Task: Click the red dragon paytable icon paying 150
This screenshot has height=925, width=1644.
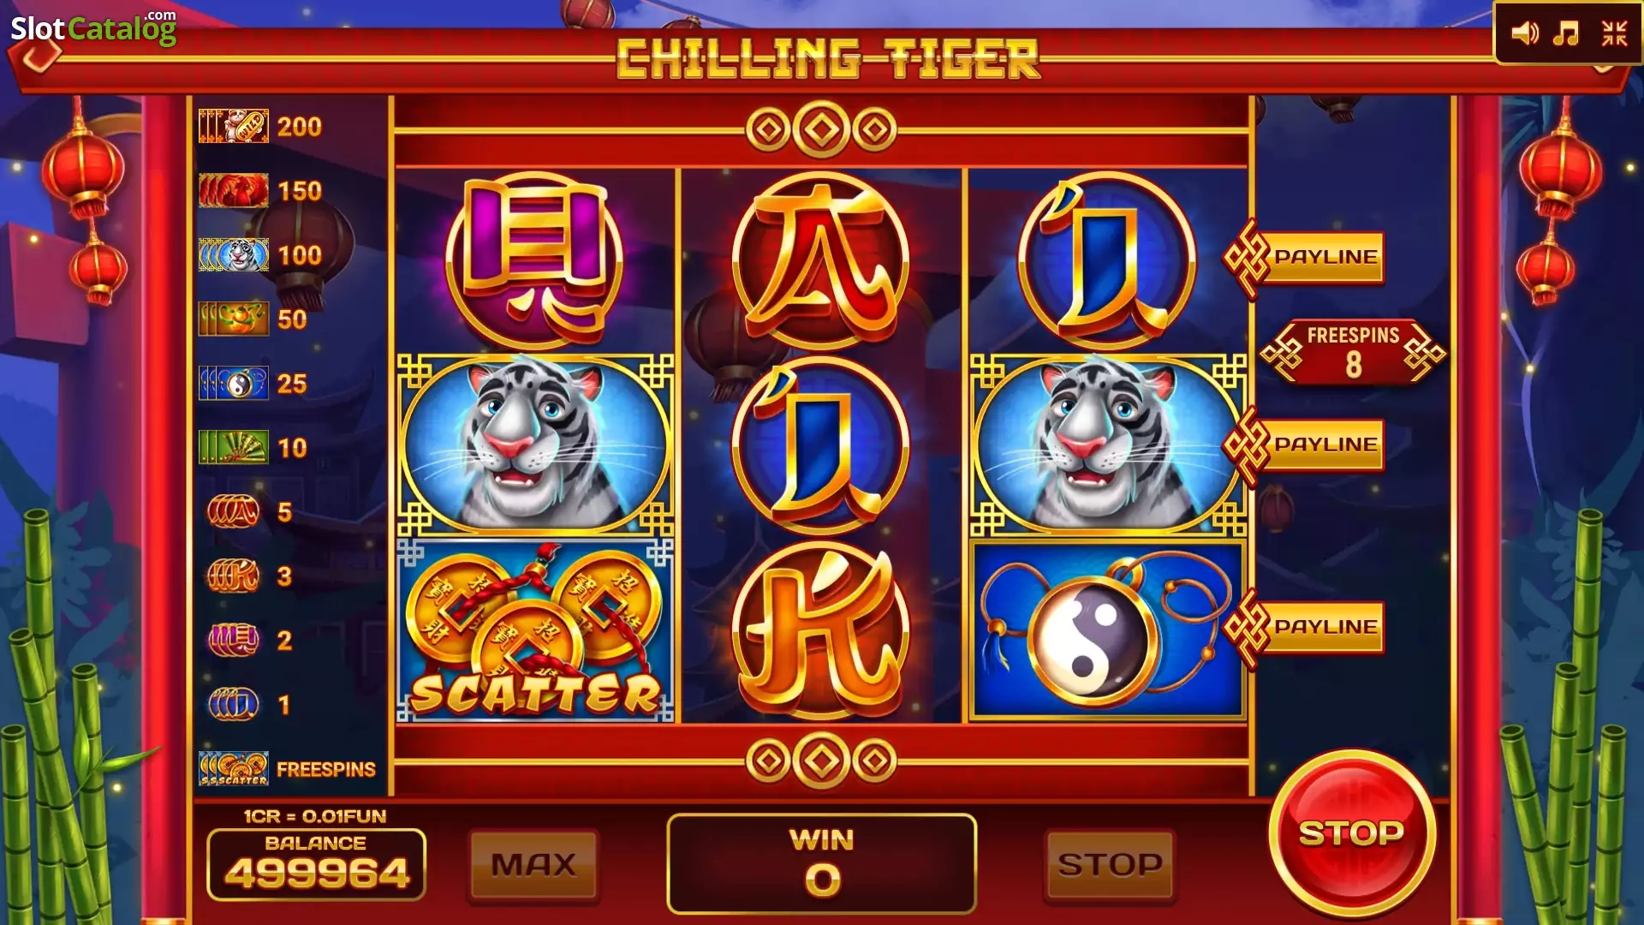Action: click(234, 191)
